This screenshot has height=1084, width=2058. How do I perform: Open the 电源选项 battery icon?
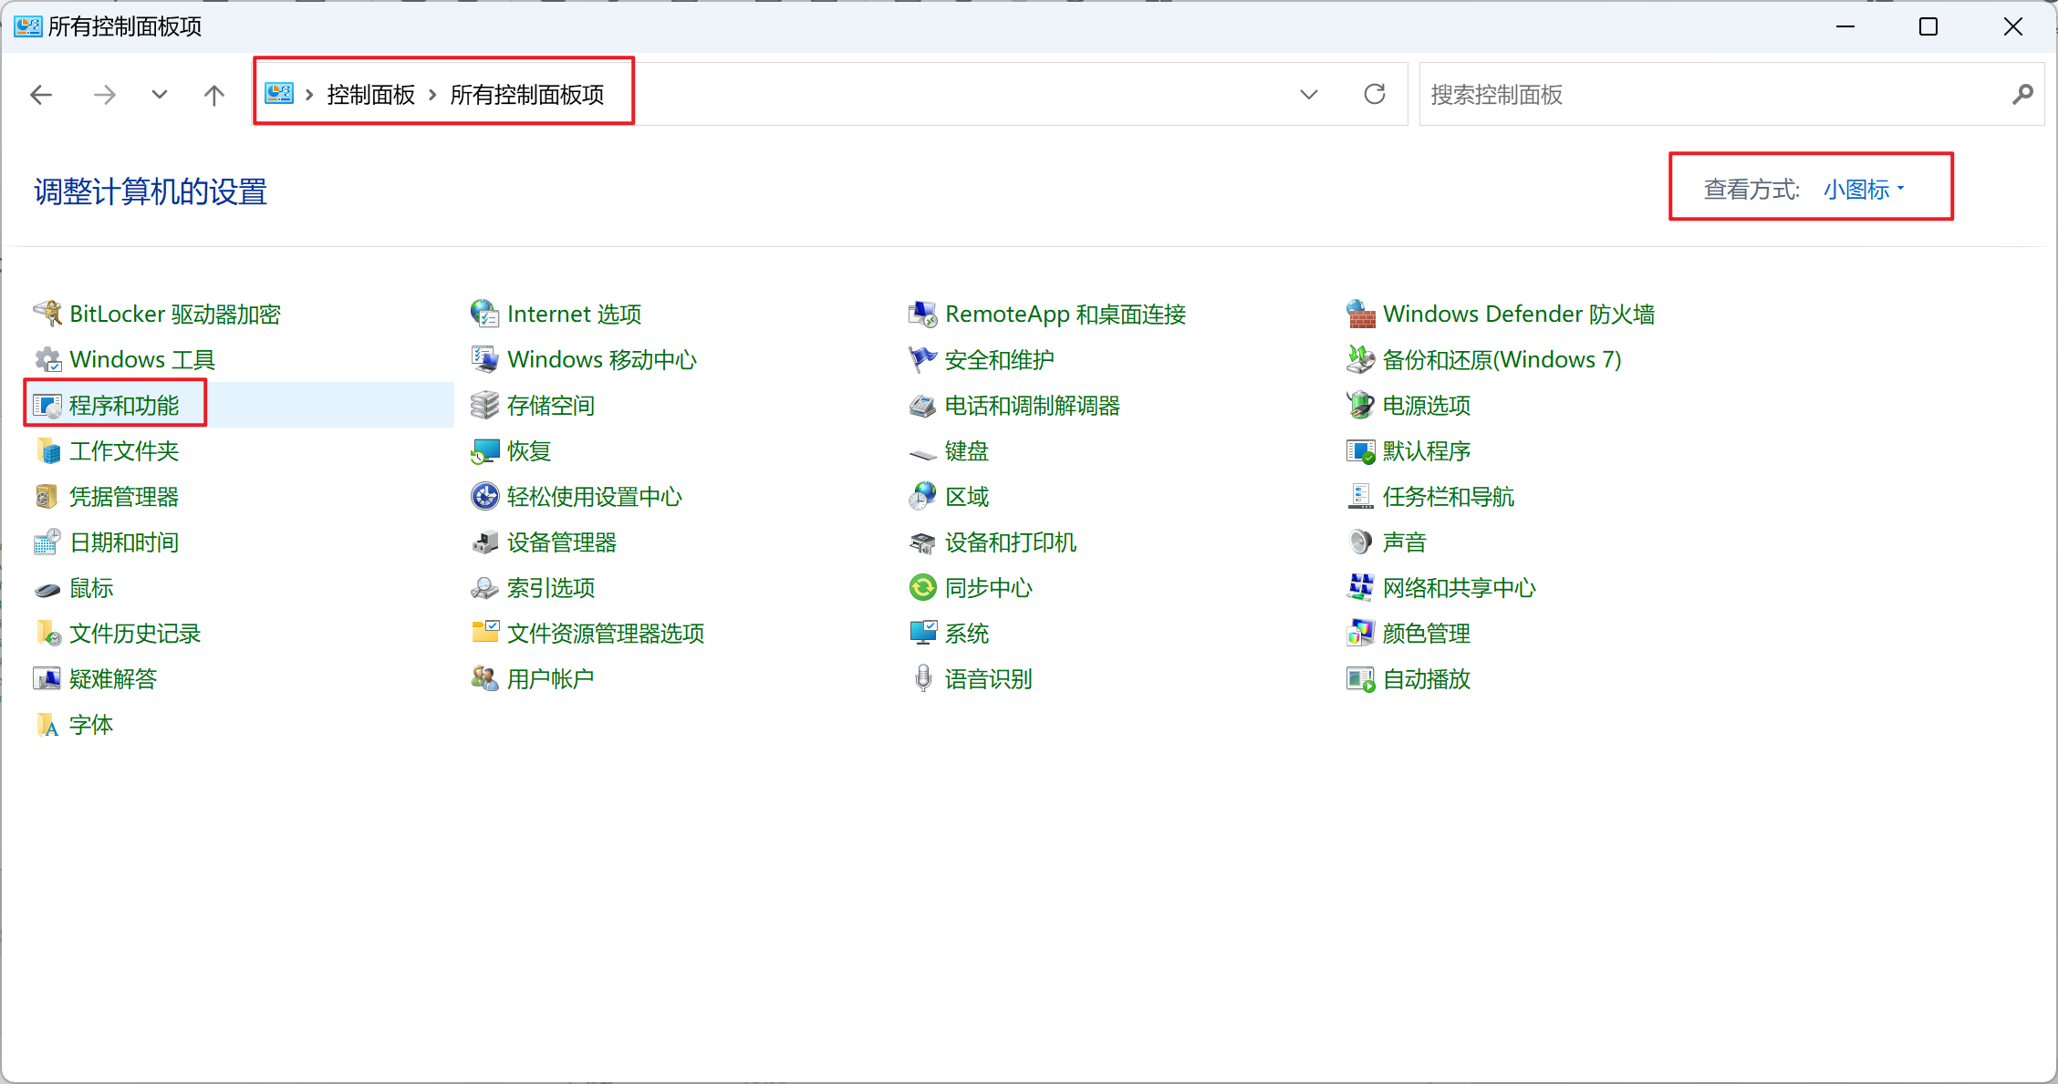1360,405
